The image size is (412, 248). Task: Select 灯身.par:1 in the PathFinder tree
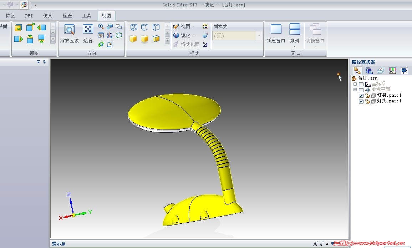click(x=389, y=95)
